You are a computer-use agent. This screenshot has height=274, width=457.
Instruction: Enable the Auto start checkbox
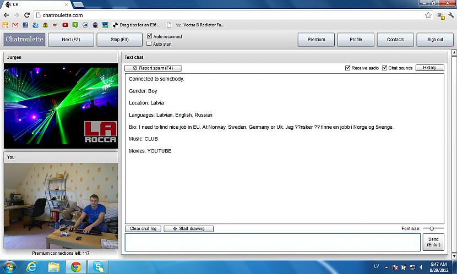coord(149,43)
